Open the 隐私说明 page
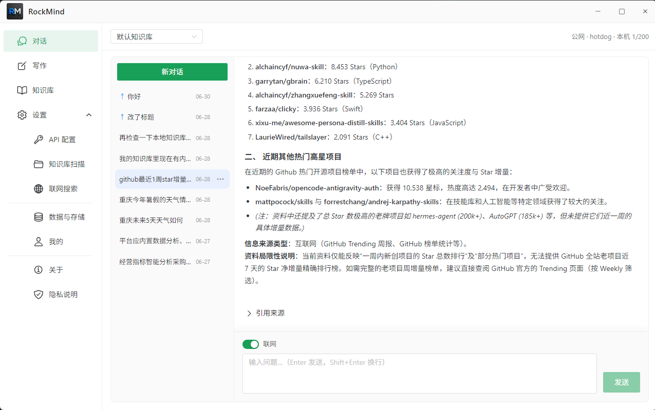This screenshot has width=655, height=410. coord(51,295)
